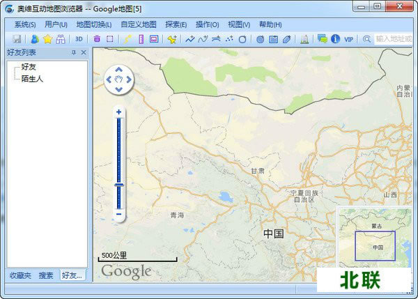Open the 自定义地图 menu
The width and height of the screenshot is (418, 299).
point(139,24)
